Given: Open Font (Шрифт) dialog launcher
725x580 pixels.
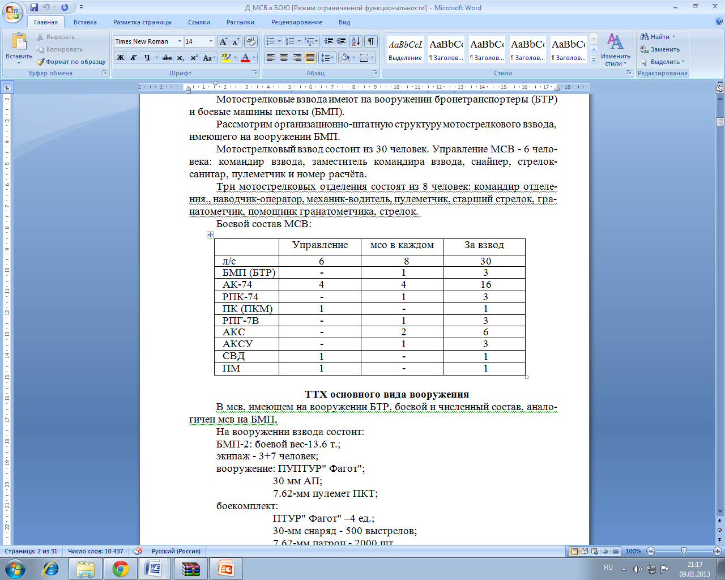Looking at the screenshot, I should tap(254, 73).
